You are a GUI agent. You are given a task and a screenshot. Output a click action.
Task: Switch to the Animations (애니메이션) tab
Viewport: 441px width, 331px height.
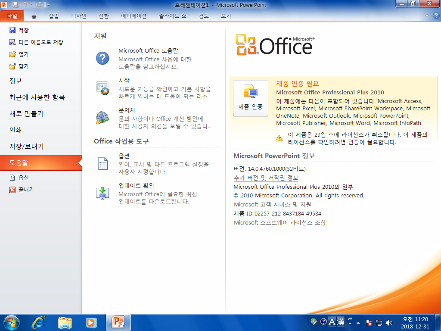134,16
